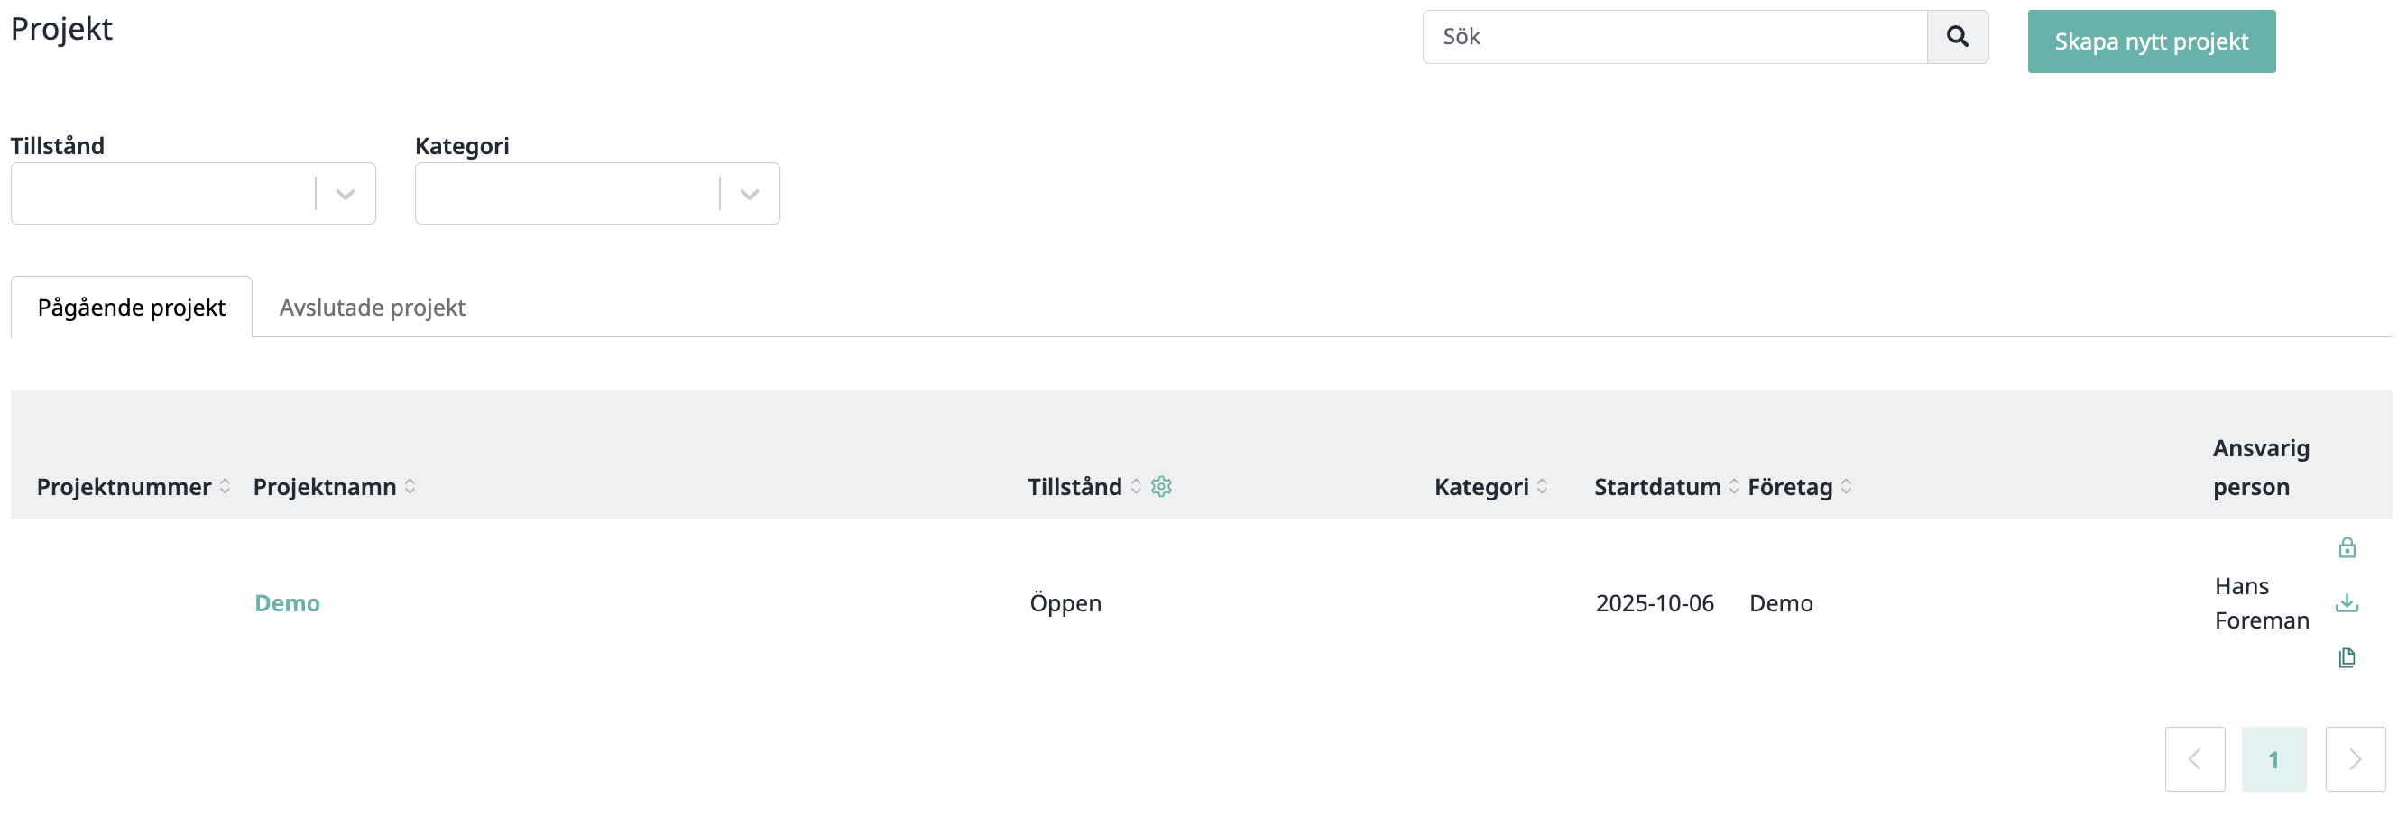The image size is (2407, 817).
Task: Open the Demo project link
Action: (288, 603)
